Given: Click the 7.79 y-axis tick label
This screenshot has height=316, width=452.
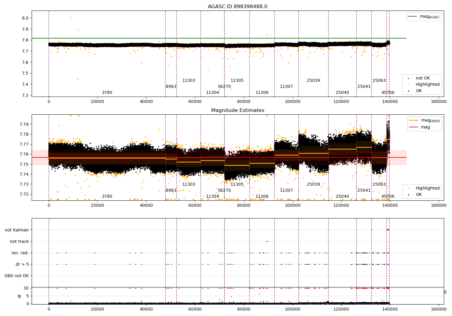Looking at the screenshot, I should 24,124.
